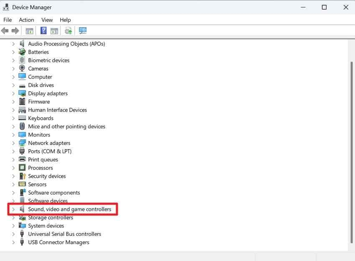Expand the Disk drives chevron
The width and height of the screenshot is (355, 261).
tap(13, 85)
